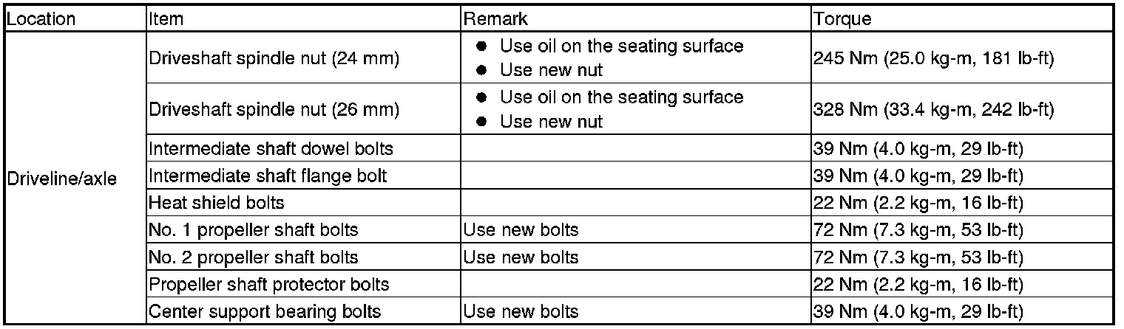Click No. 2 propeller shaft bolts item
The height and width of the screenshot is (329, 1124).
point(254,257)
